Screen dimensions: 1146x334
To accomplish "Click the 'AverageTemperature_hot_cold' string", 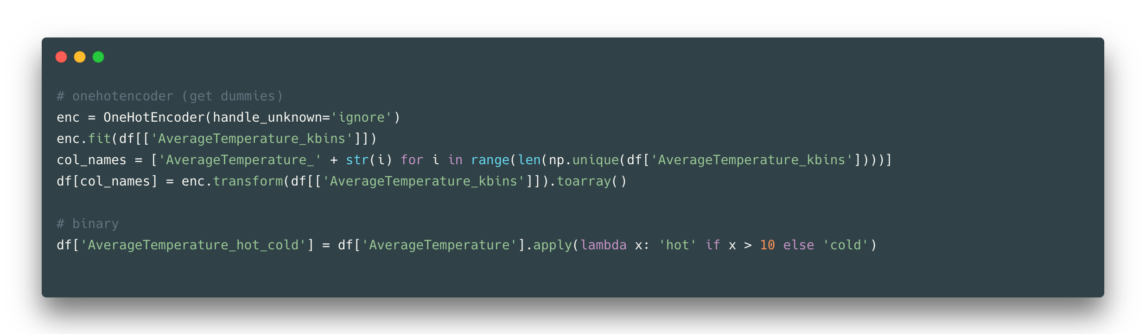I will pos(193,245).
